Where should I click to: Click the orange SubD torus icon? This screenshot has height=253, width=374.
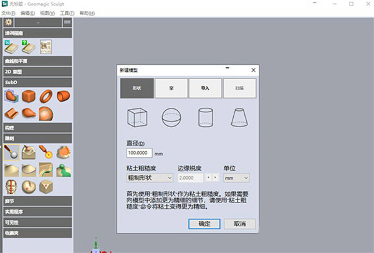click(46, 97)
